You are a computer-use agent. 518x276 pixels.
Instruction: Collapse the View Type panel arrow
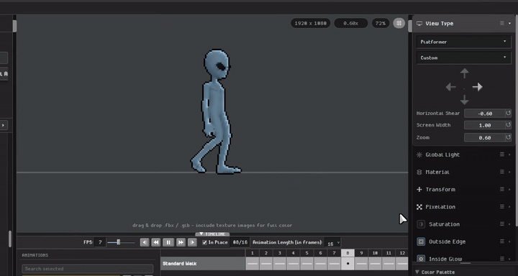tap(510, 24)
